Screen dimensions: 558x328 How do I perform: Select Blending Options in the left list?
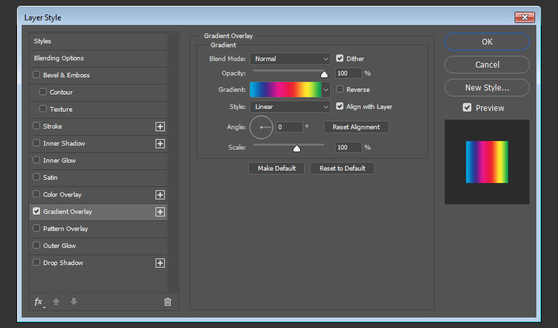tap(59, 58)
